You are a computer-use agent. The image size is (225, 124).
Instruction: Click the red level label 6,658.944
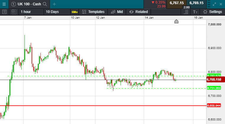pos(214,106)
